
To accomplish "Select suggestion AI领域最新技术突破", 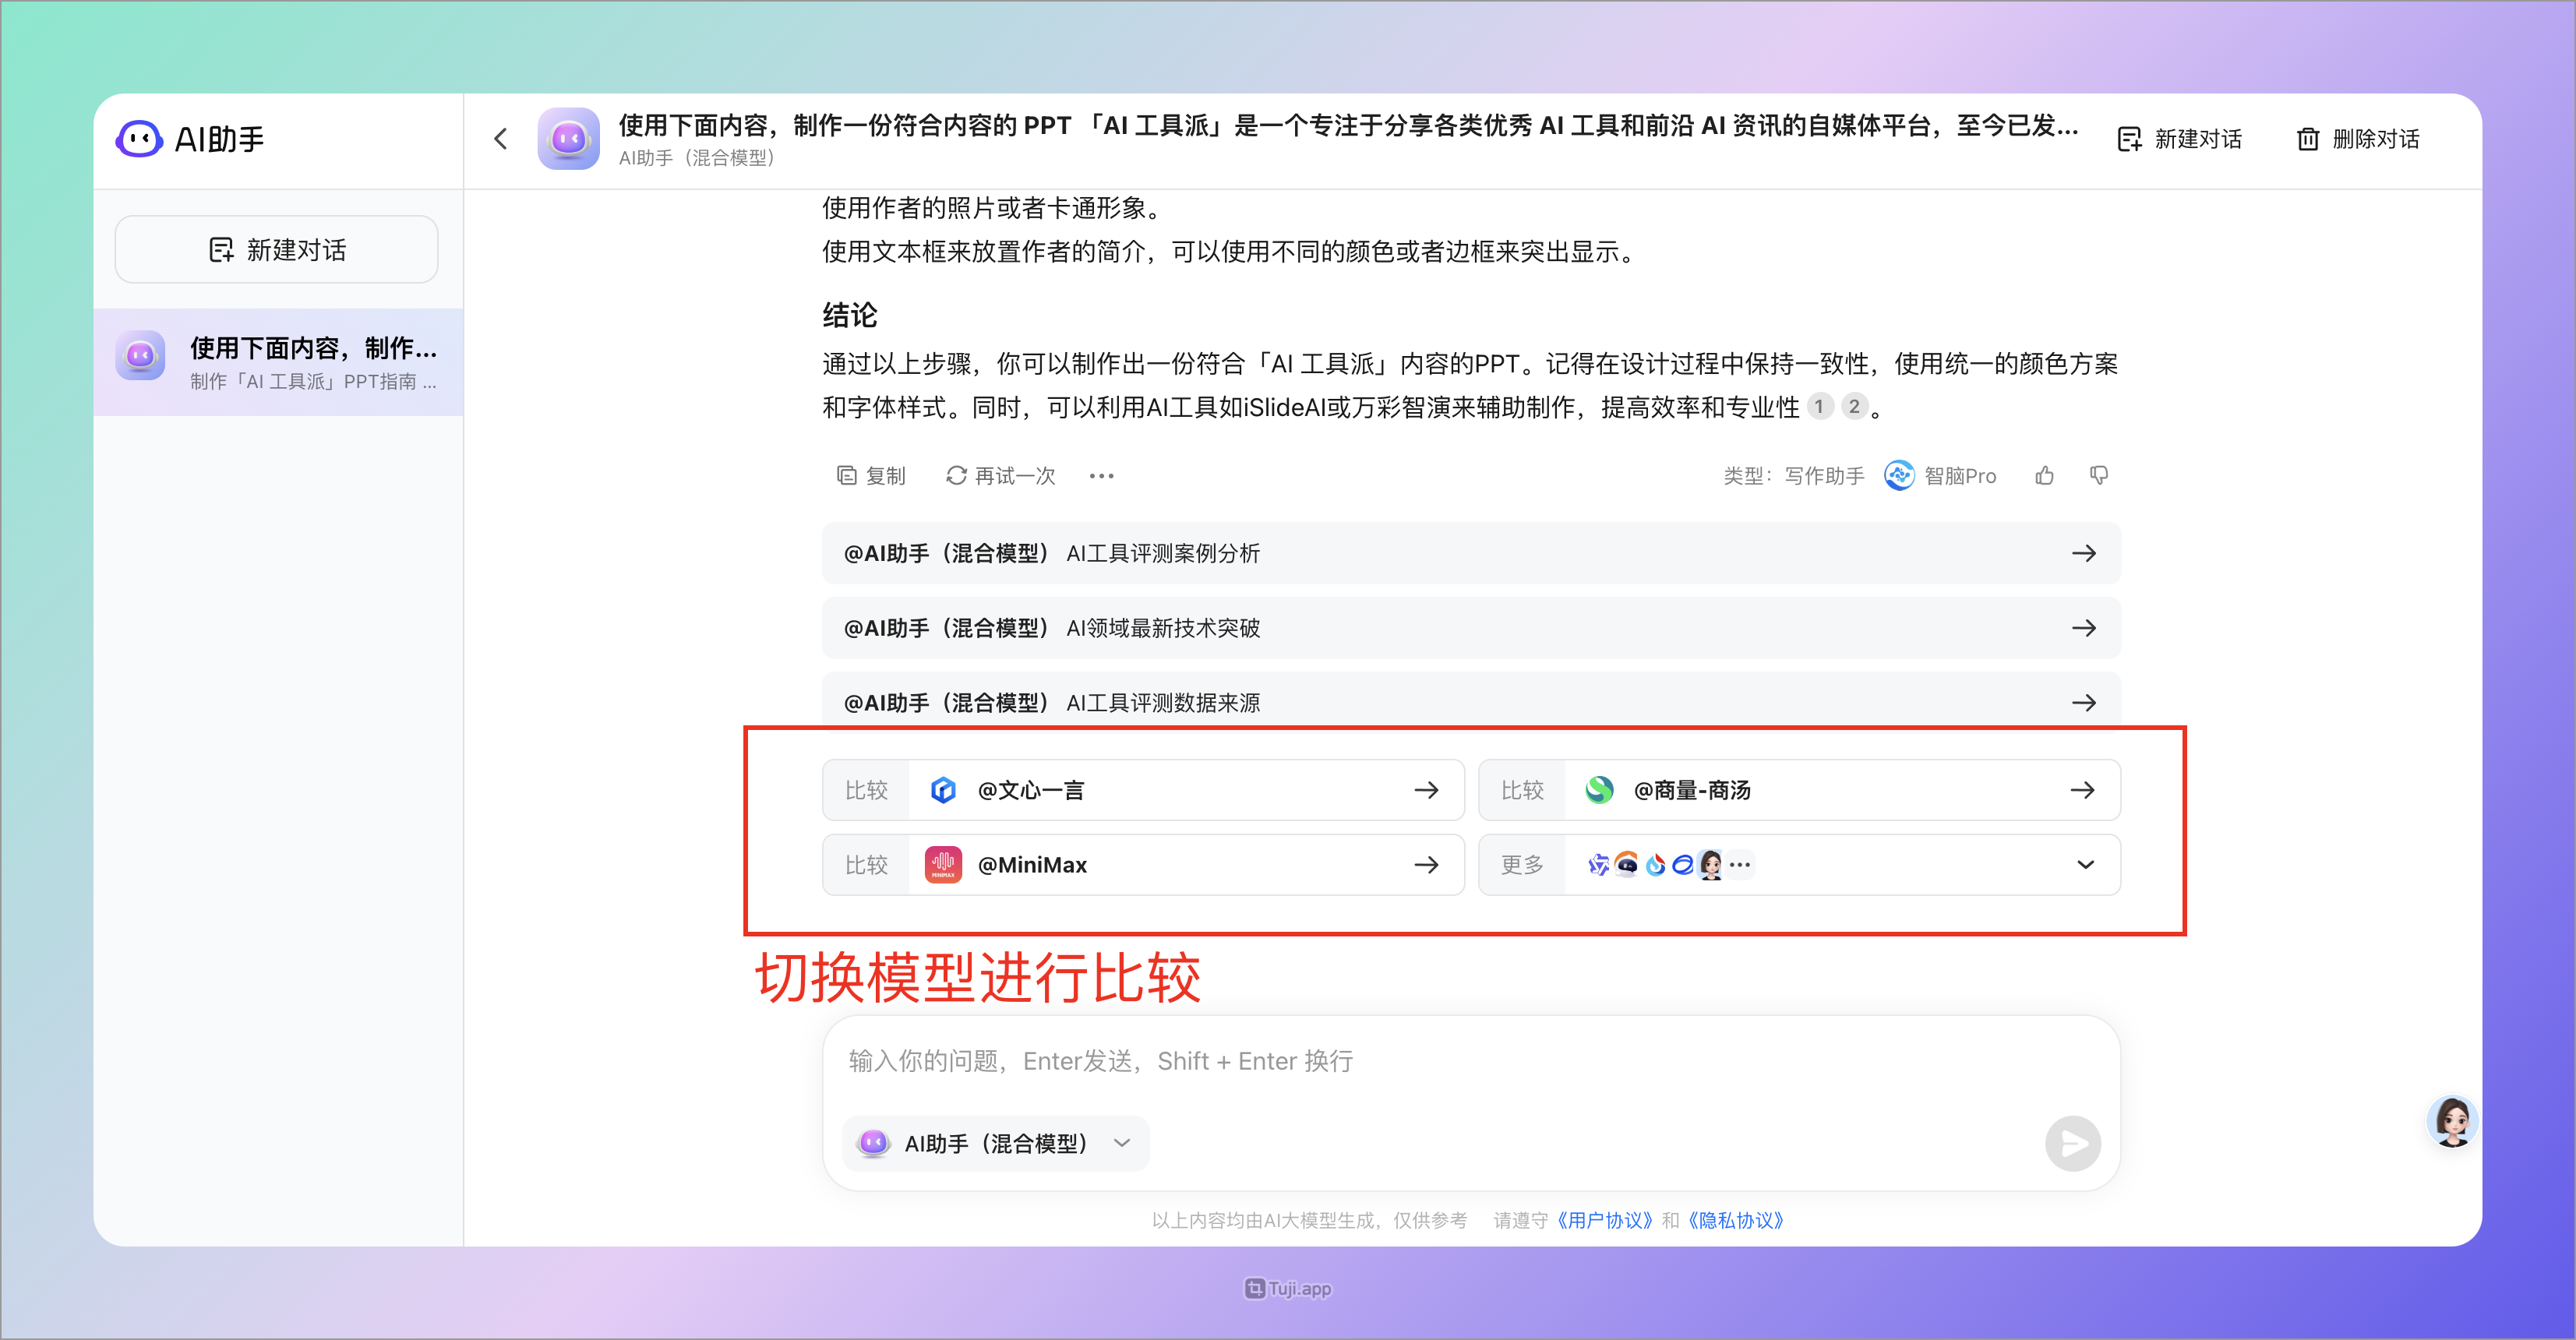I will point(1471,628).
